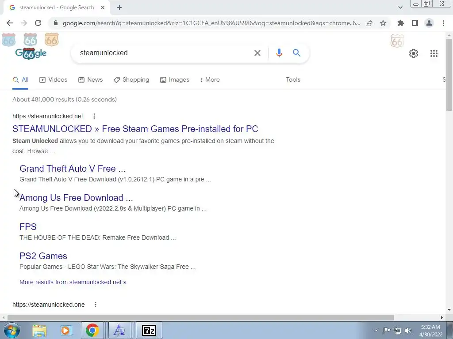Close the steamunlocked Google Search tab

pos(103,8)
